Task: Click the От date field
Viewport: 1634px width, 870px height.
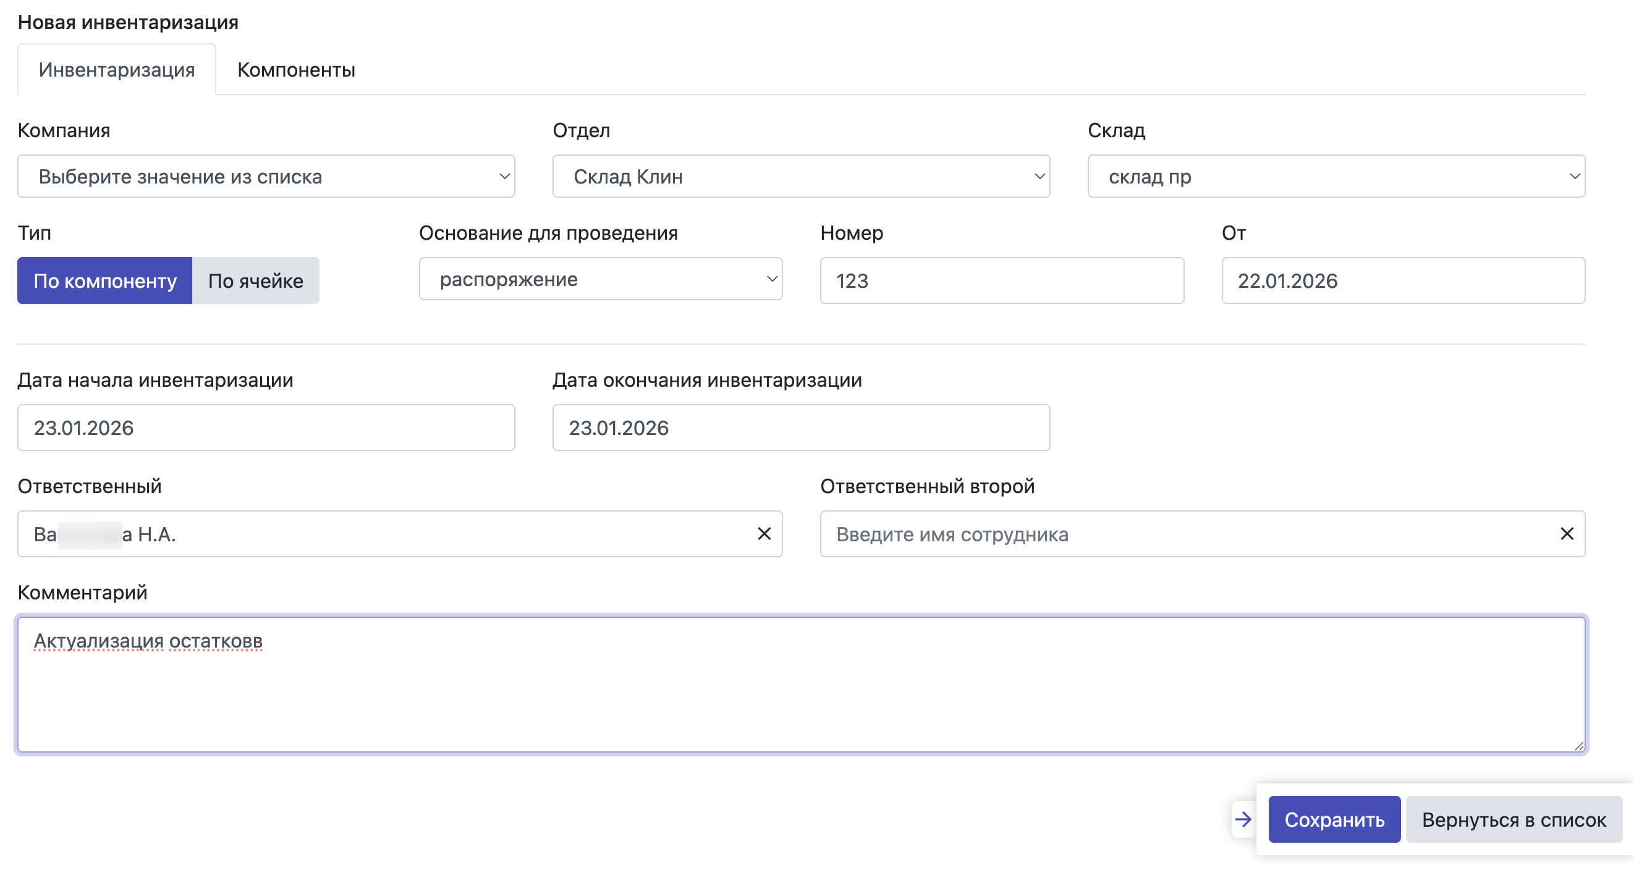Action: pos(1402,281)
